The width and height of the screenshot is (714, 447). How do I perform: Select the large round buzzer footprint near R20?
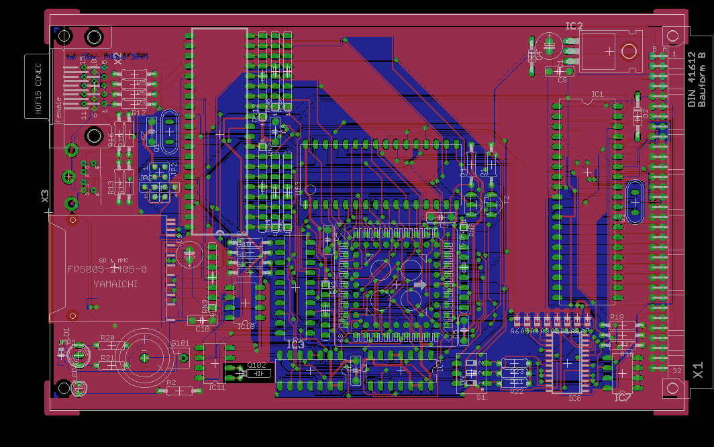click(x=145, y=358)
